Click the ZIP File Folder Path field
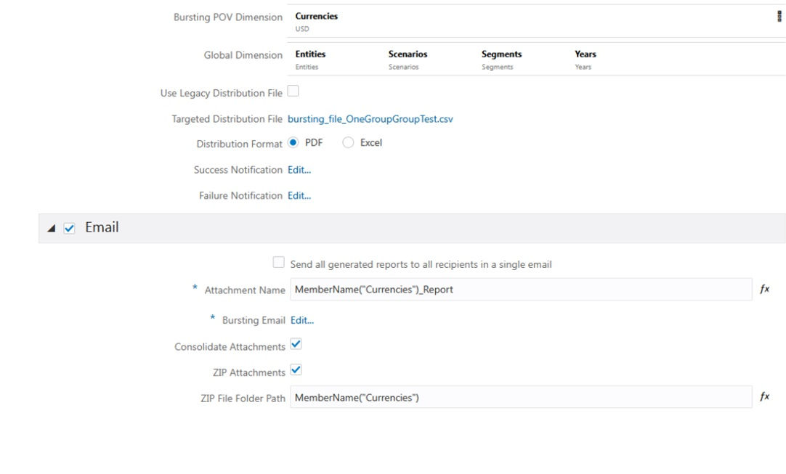786x474 pixels. tap(509, 396)
